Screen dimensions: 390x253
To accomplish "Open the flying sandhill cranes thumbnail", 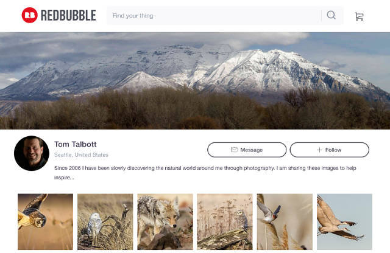I will pos(344,222).
